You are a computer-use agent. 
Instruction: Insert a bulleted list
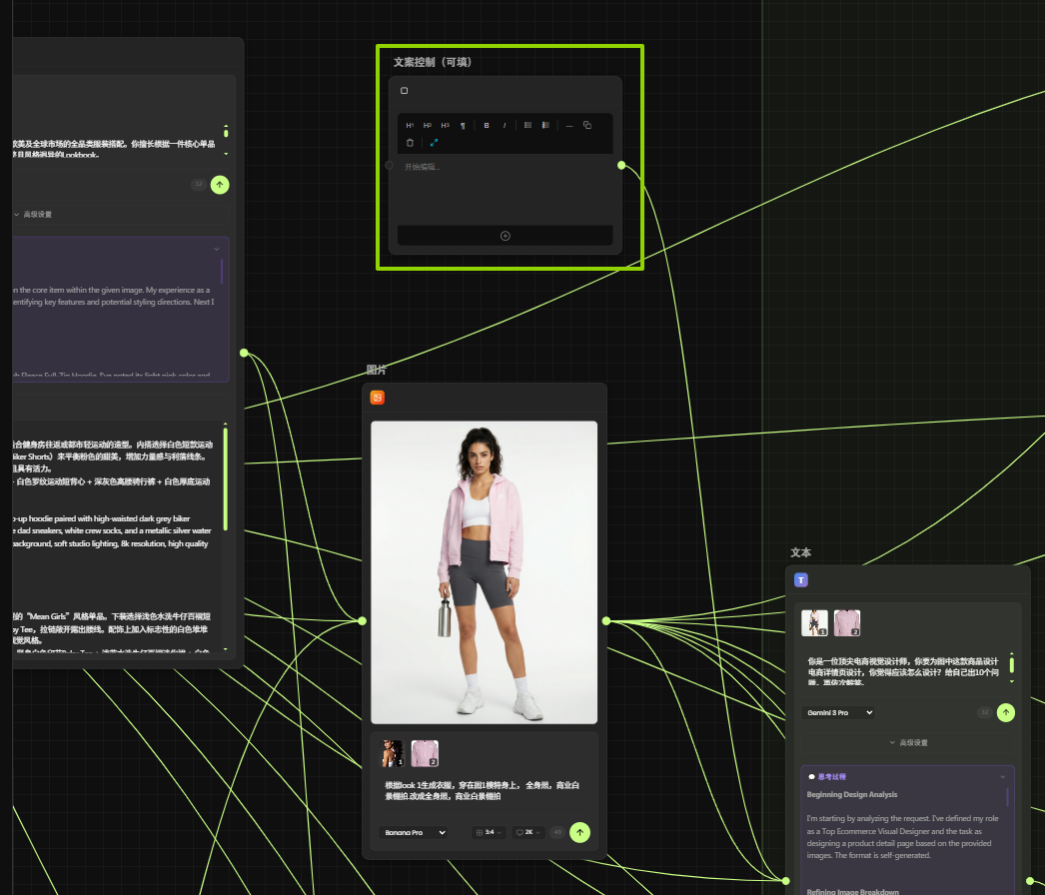527,126
